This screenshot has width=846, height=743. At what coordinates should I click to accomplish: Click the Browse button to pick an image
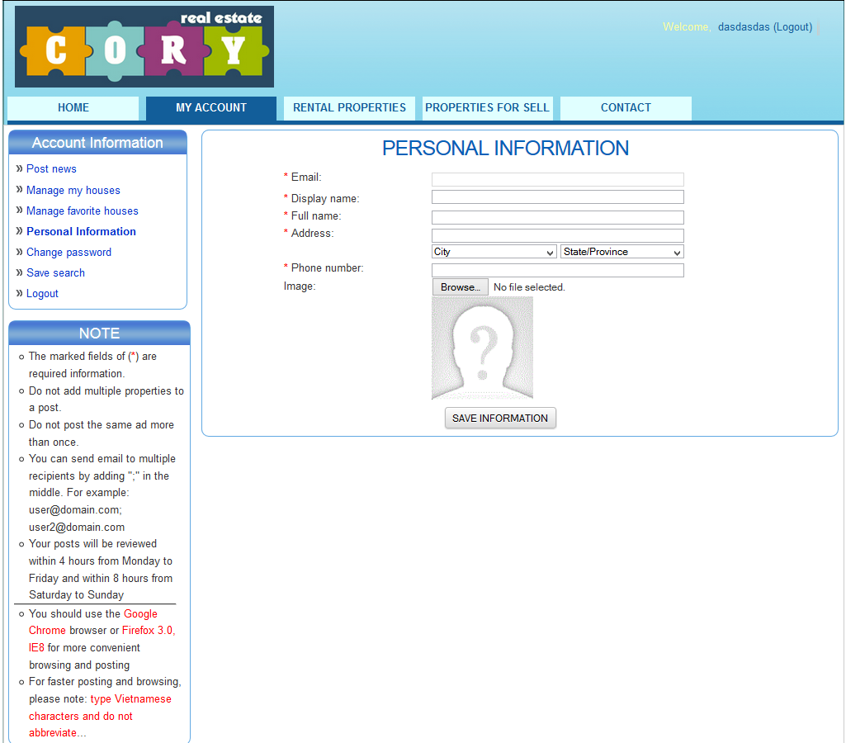(x=460, y=286)
